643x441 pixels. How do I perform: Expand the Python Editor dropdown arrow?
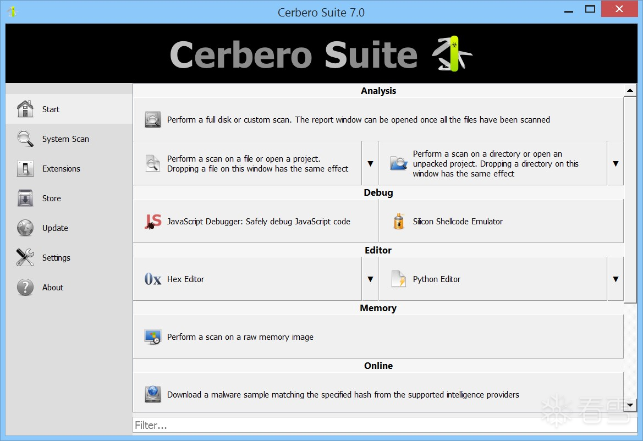coord(615,279)
